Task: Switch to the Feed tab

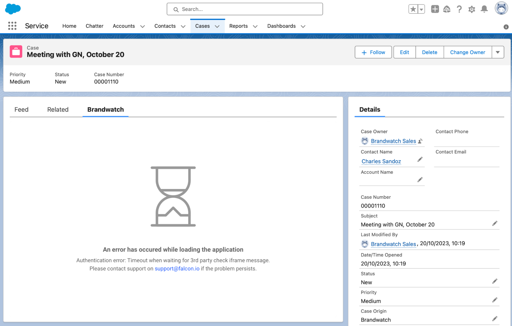Action: coord(22,110)
